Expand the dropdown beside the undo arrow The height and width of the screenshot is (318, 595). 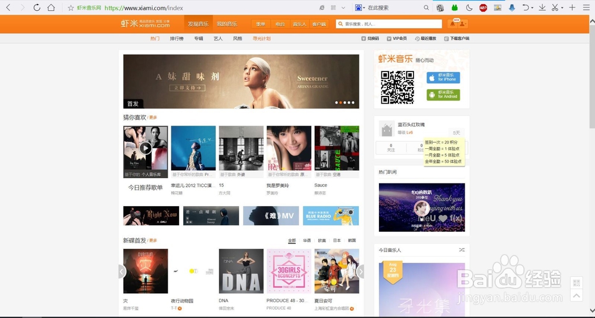point(533,8)
